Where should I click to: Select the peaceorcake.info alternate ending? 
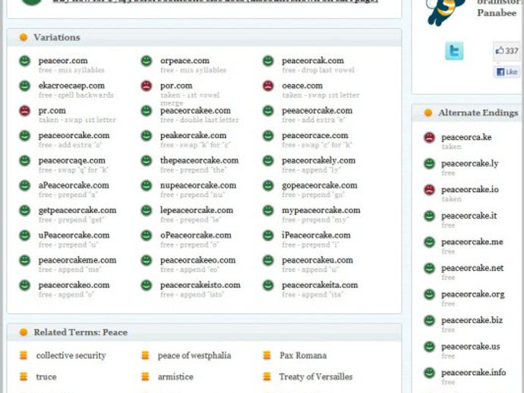(474, 373)
